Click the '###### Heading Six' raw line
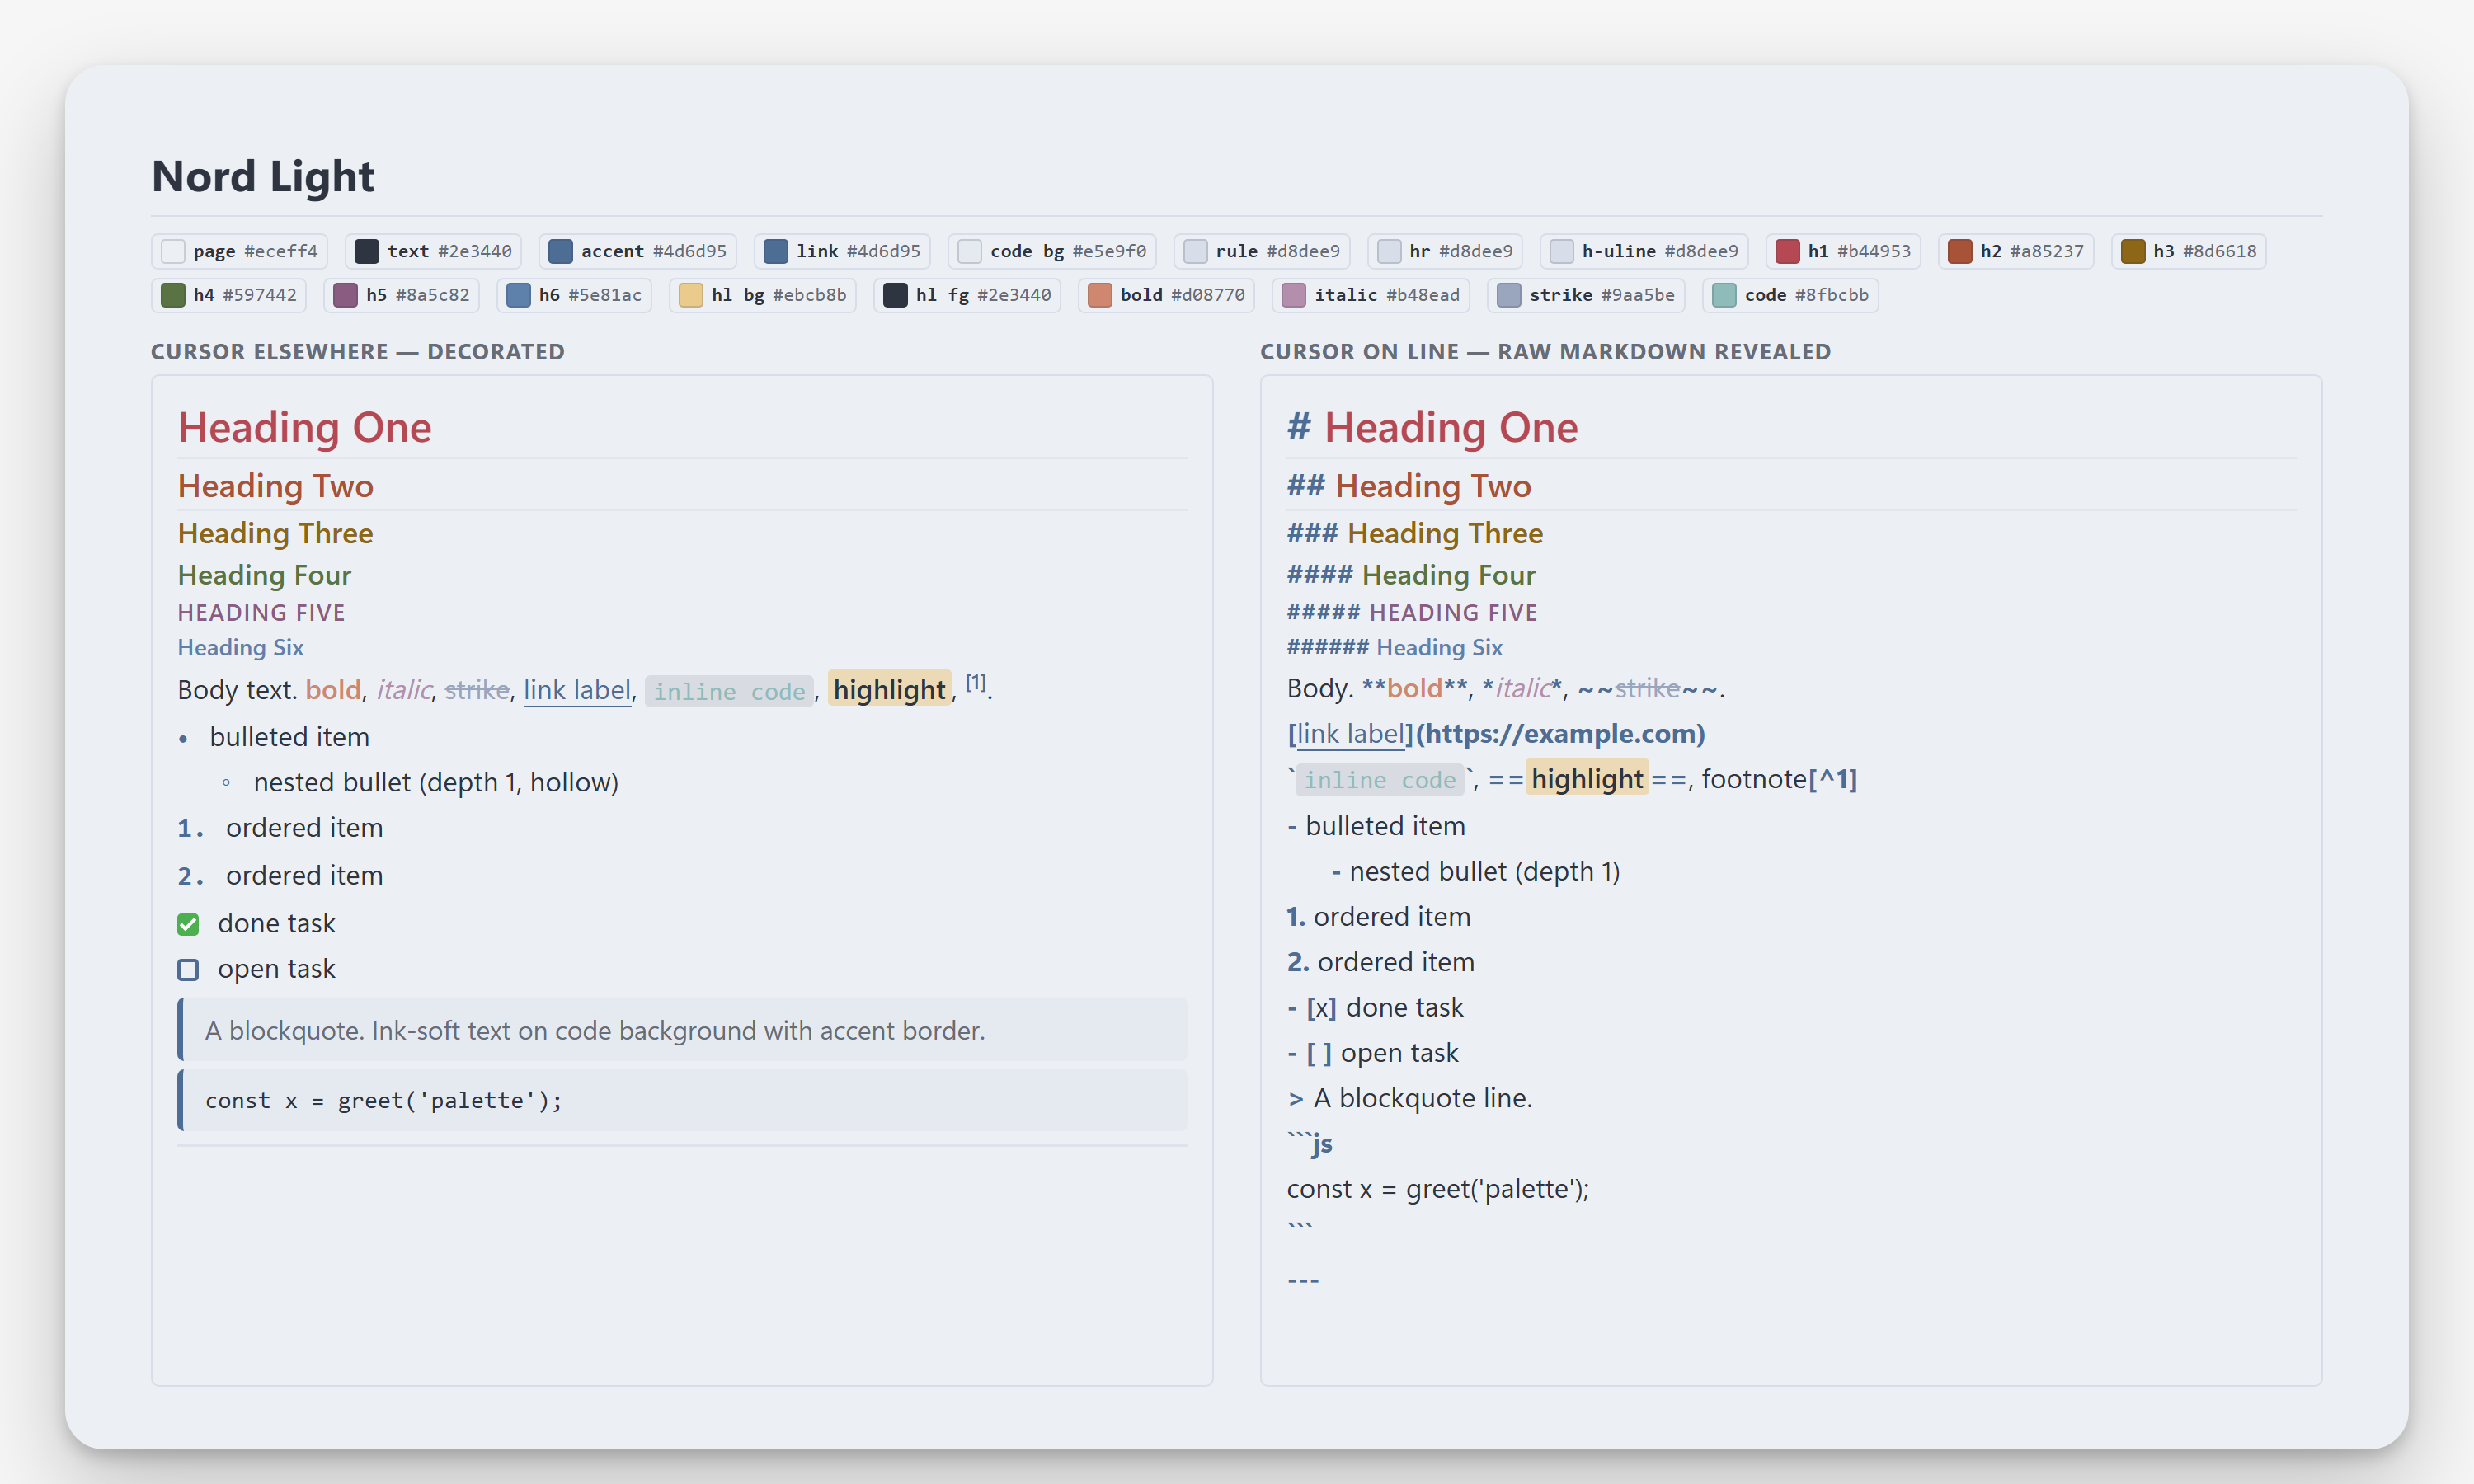This screenshot has height=1484, width=2474. [1395, 648]
